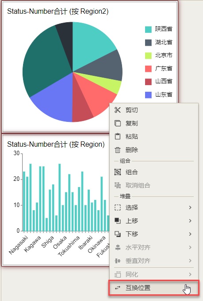Screen dimensions: 203x301
Task: Select the 取消组合 menu entry
Action: [154, 185]
